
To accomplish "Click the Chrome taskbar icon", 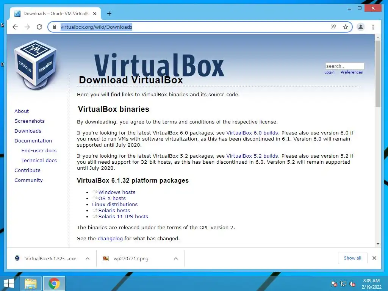I will pyautogui.click(x=54, y=283).
